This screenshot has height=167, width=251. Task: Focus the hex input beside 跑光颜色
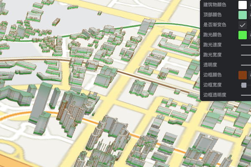pyautogui.click(x=250, y=35)
